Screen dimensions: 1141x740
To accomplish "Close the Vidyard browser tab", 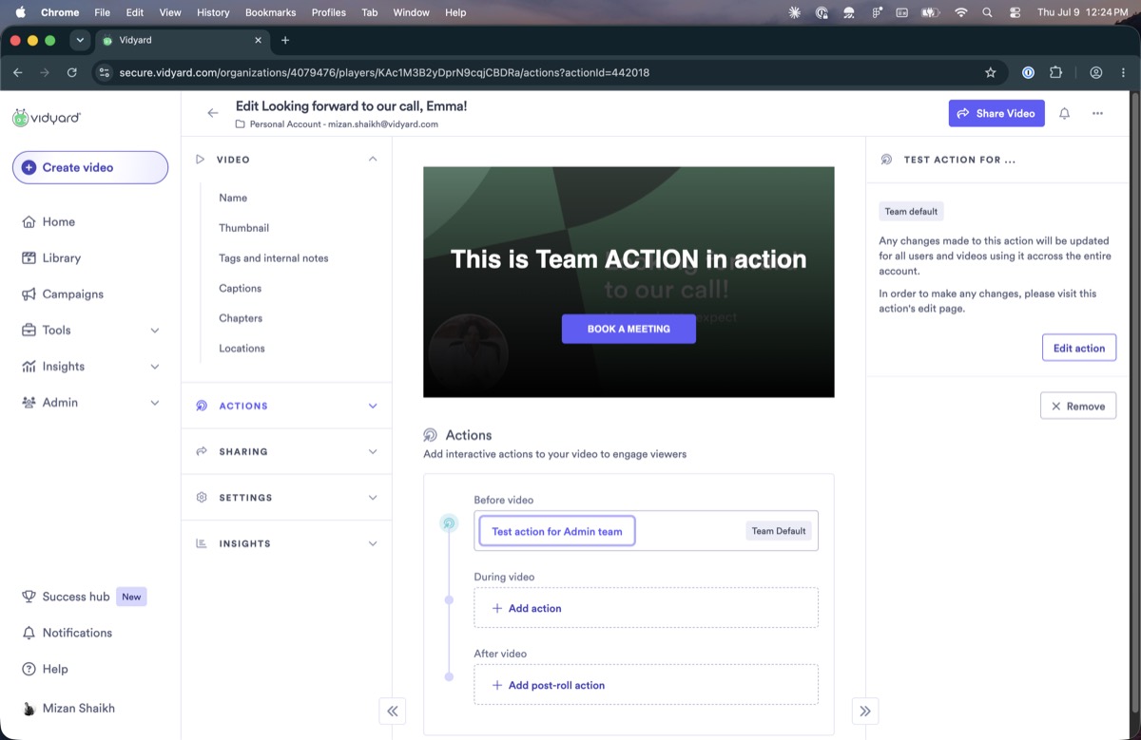I will point(259,40).
